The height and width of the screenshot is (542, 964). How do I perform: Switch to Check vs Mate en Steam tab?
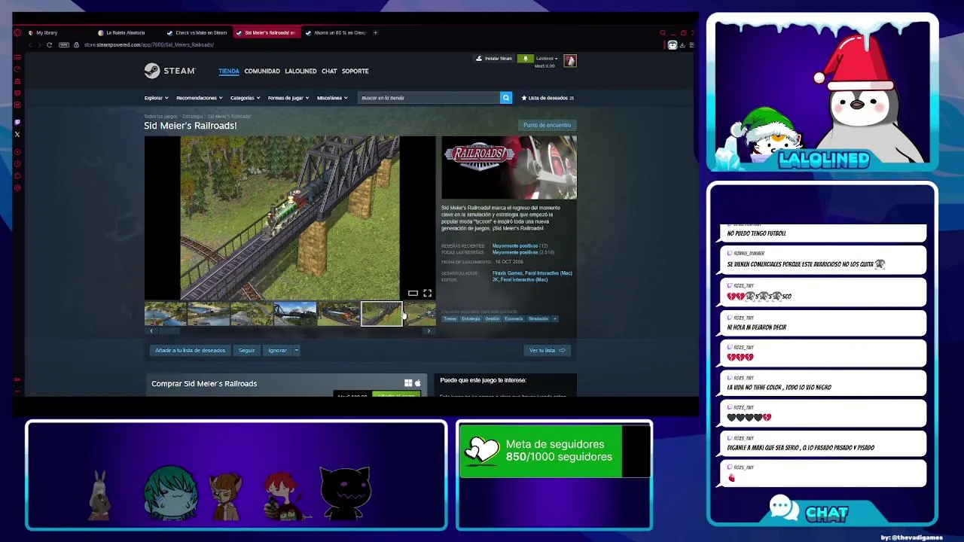coord(197,32)
